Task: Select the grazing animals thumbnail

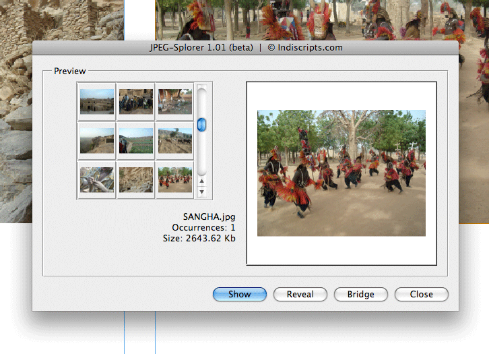Action: tap(175, 140)
